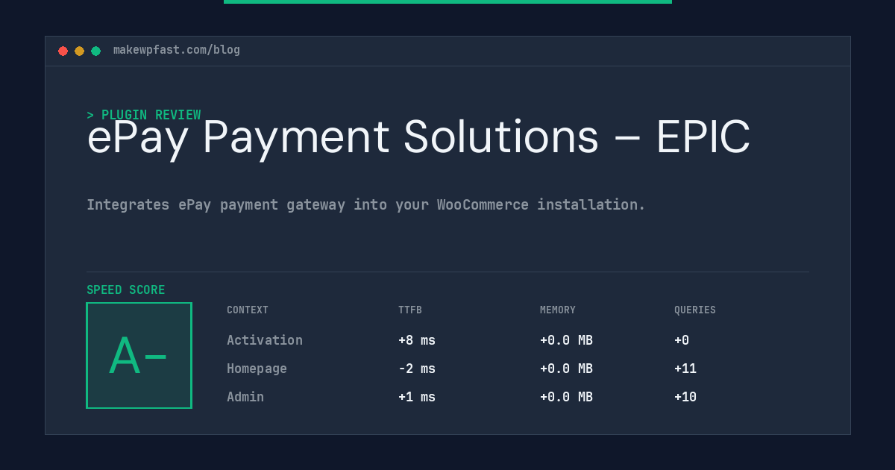Click the '+10' Admin queries value
Screen dimensions: 895x470
685,397
